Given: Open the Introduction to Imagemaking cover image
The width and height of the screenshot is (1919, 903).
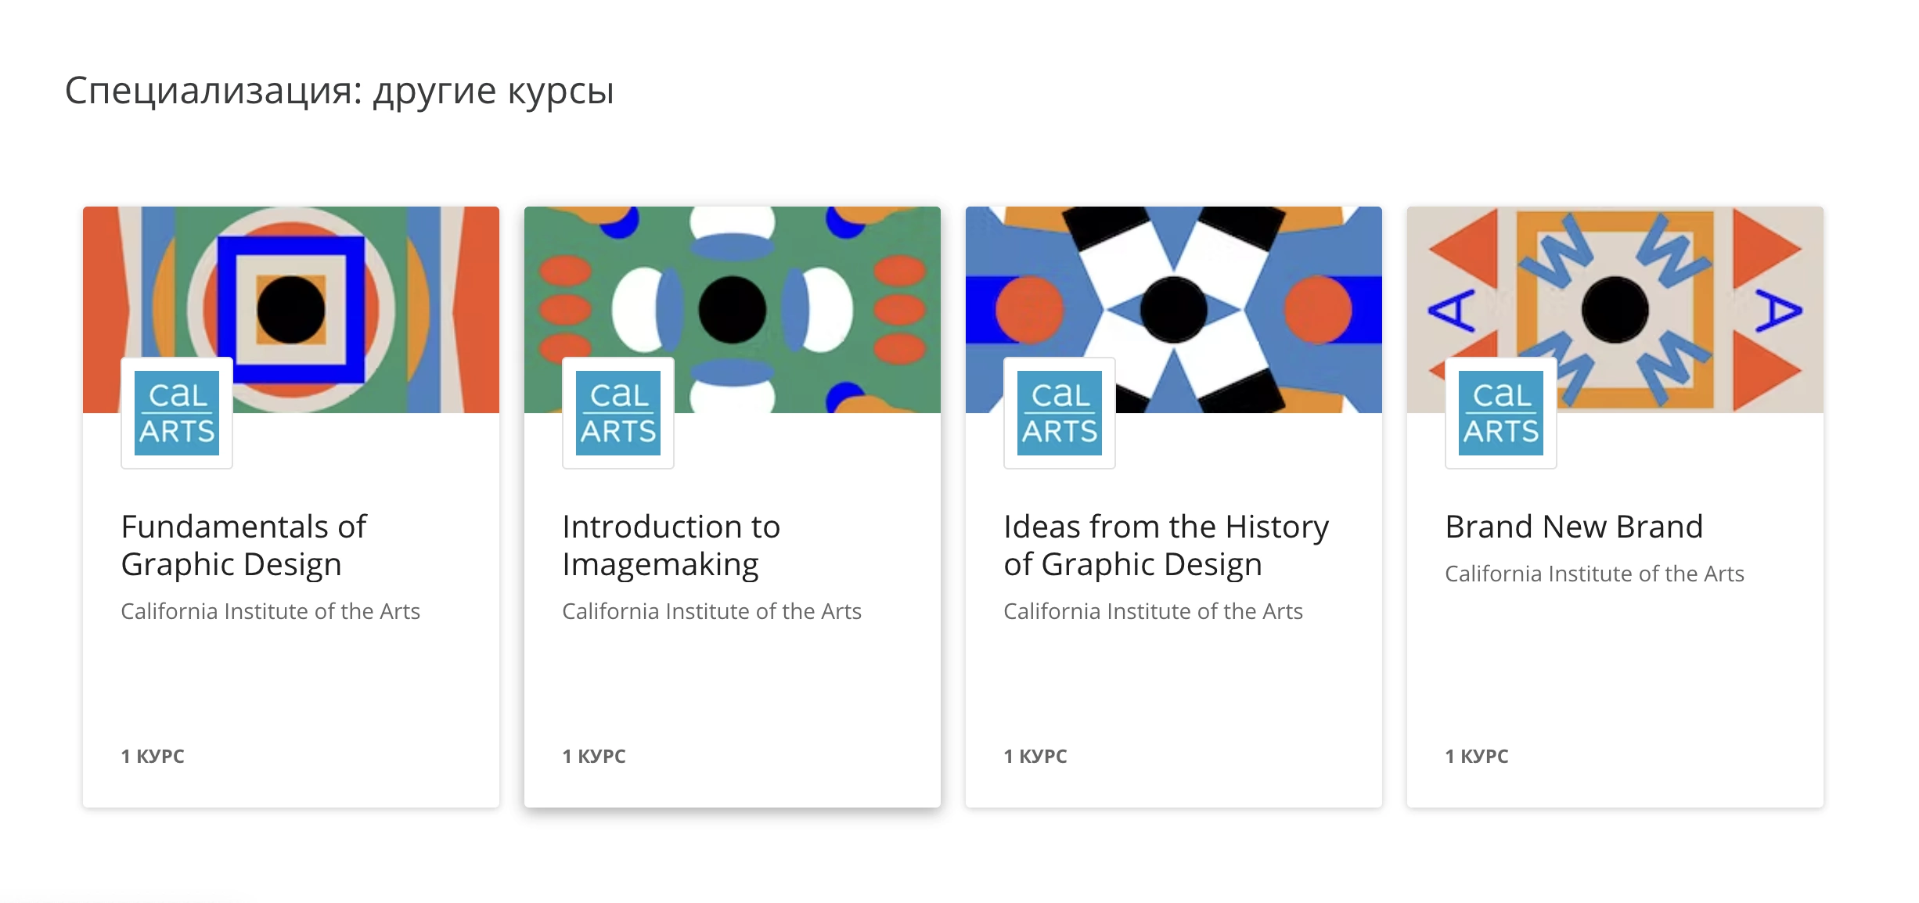Looking at the screenshot, I should point(733,310).
